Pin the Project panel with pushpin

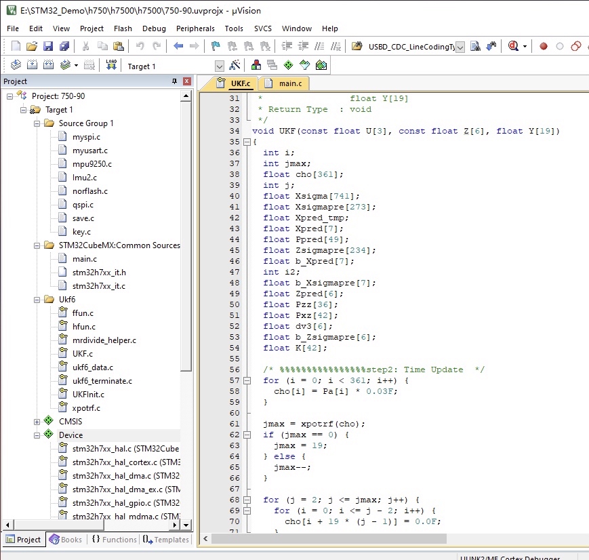174,81
